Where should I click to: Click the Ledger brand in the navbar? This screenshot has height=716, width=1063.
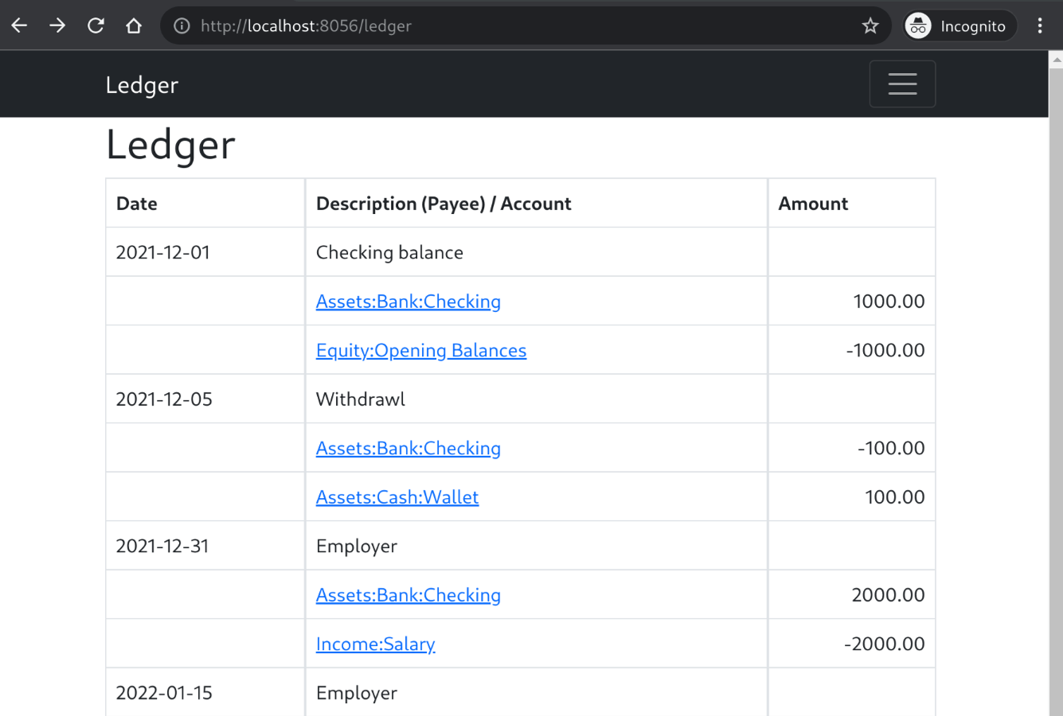coord(142,84)
